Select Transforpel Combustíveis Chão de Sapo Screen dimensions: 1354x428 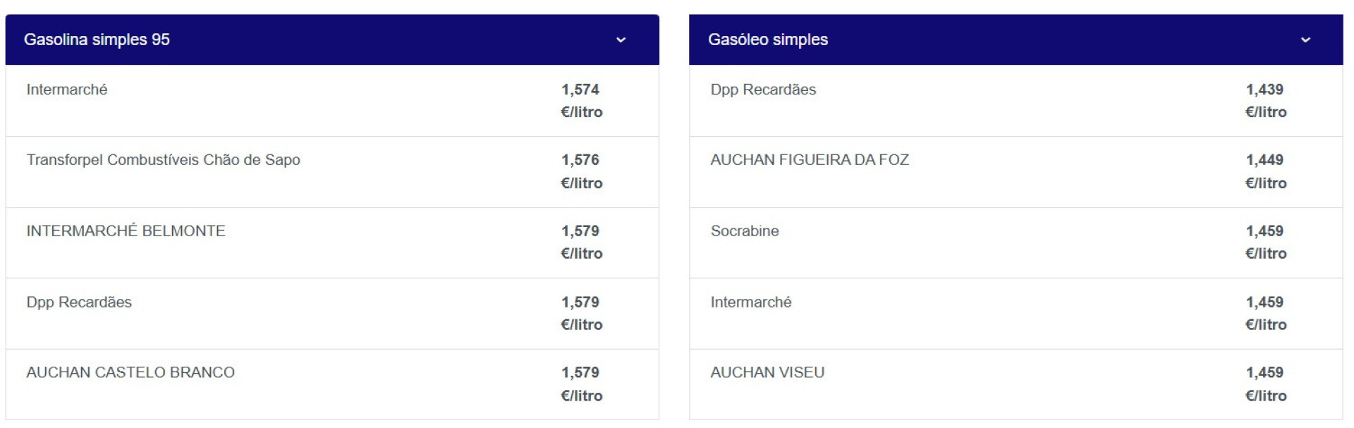[x=163, y=160]
